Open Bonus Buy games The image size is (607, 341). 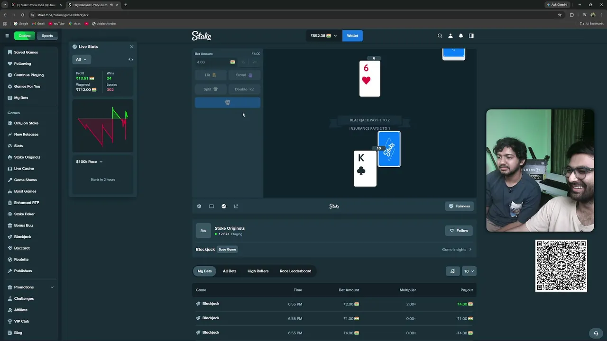(29, 225)
